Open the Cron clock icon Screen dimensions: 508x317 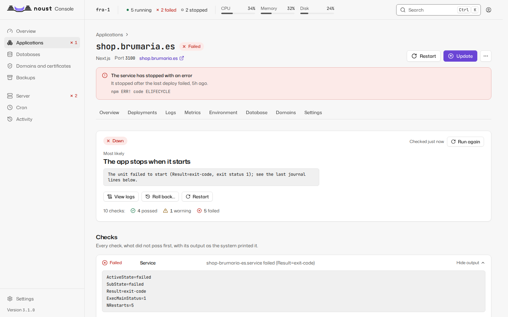pyautogui.click(x=10, y=107)
